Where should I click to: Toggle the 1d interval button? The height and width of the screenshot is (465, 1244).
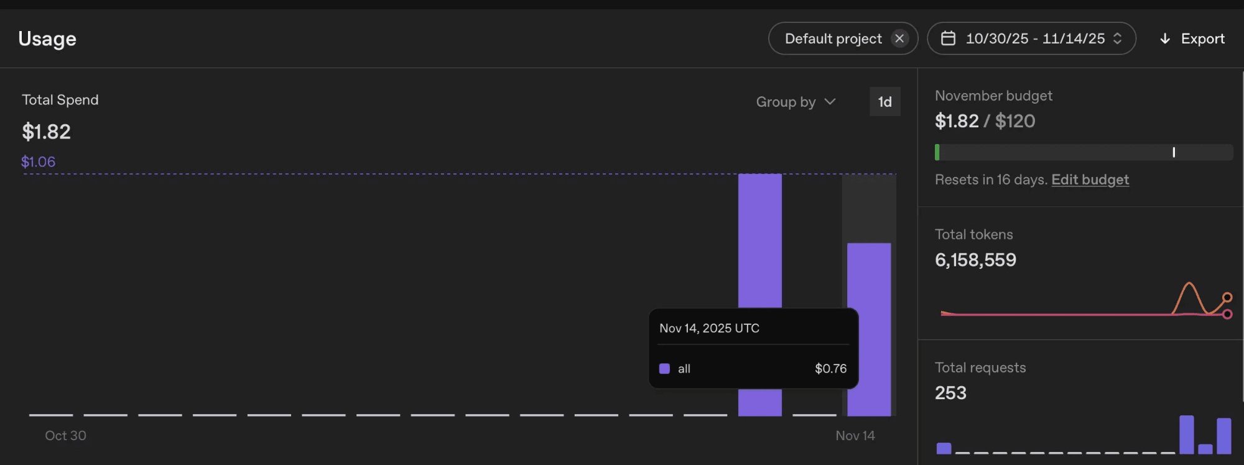884,102
